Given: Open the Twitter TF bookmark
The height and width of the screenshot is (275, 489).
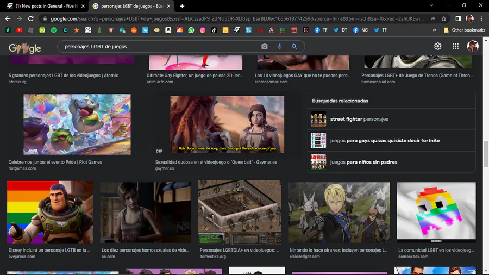Looking at the screenshot, I should pos(380,30).
